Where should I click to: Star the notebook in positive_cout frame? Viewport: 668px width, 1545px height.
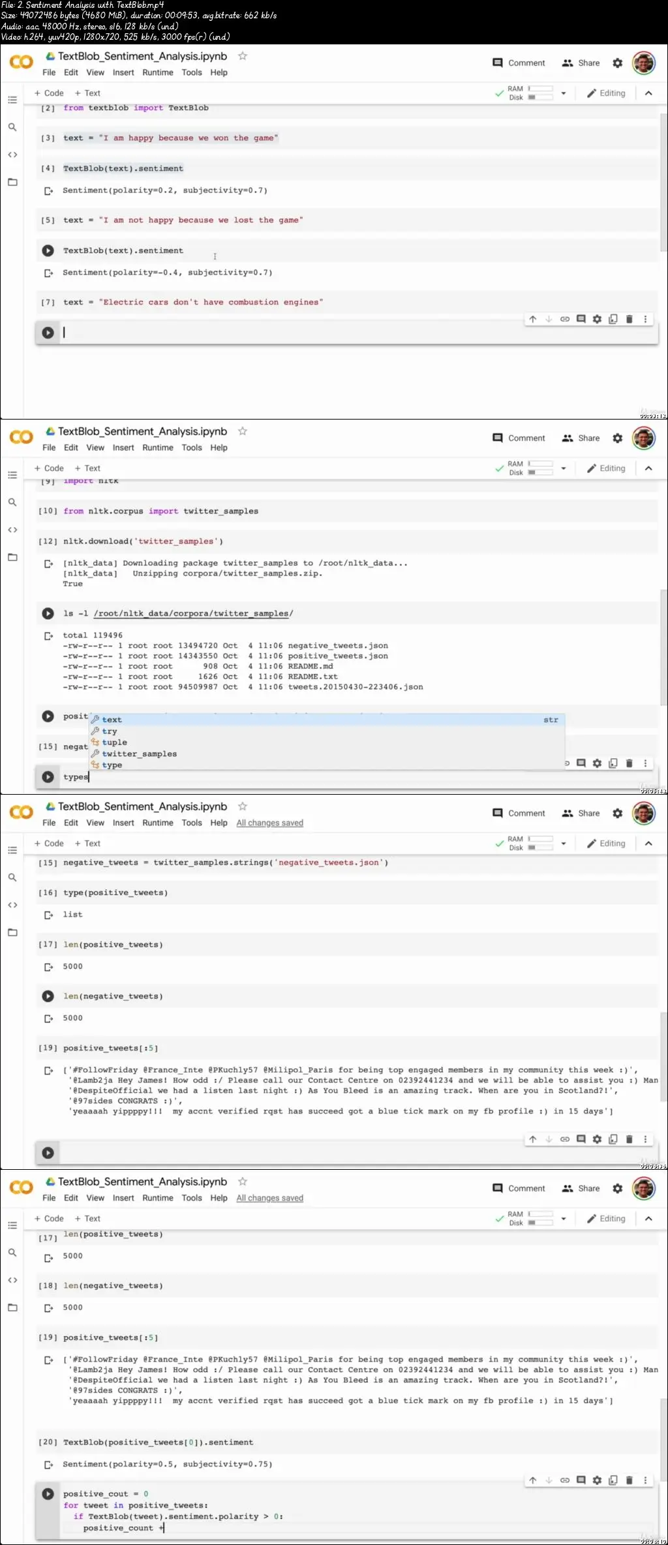(x=243, y=1182)
